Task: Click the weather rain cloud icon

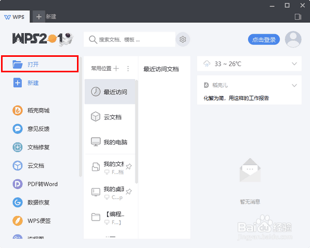Action: coord(207,64)
